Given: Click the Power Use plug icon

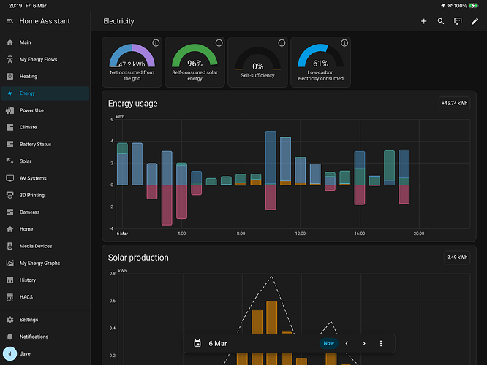Looking at the screenshot, I should (x=10, y=110).
